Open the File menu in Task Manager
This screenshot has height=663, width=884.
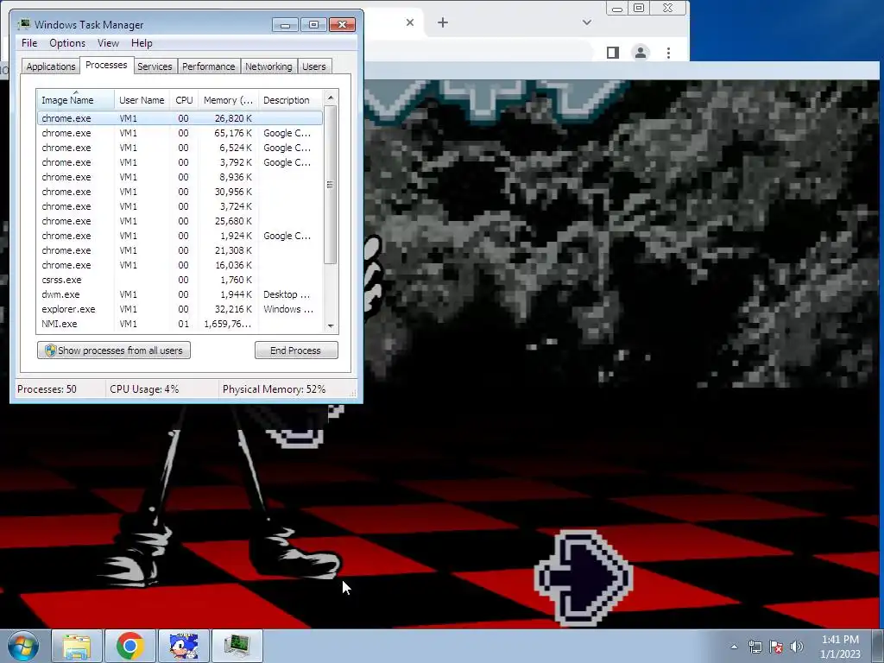click(x=29, y=43)
